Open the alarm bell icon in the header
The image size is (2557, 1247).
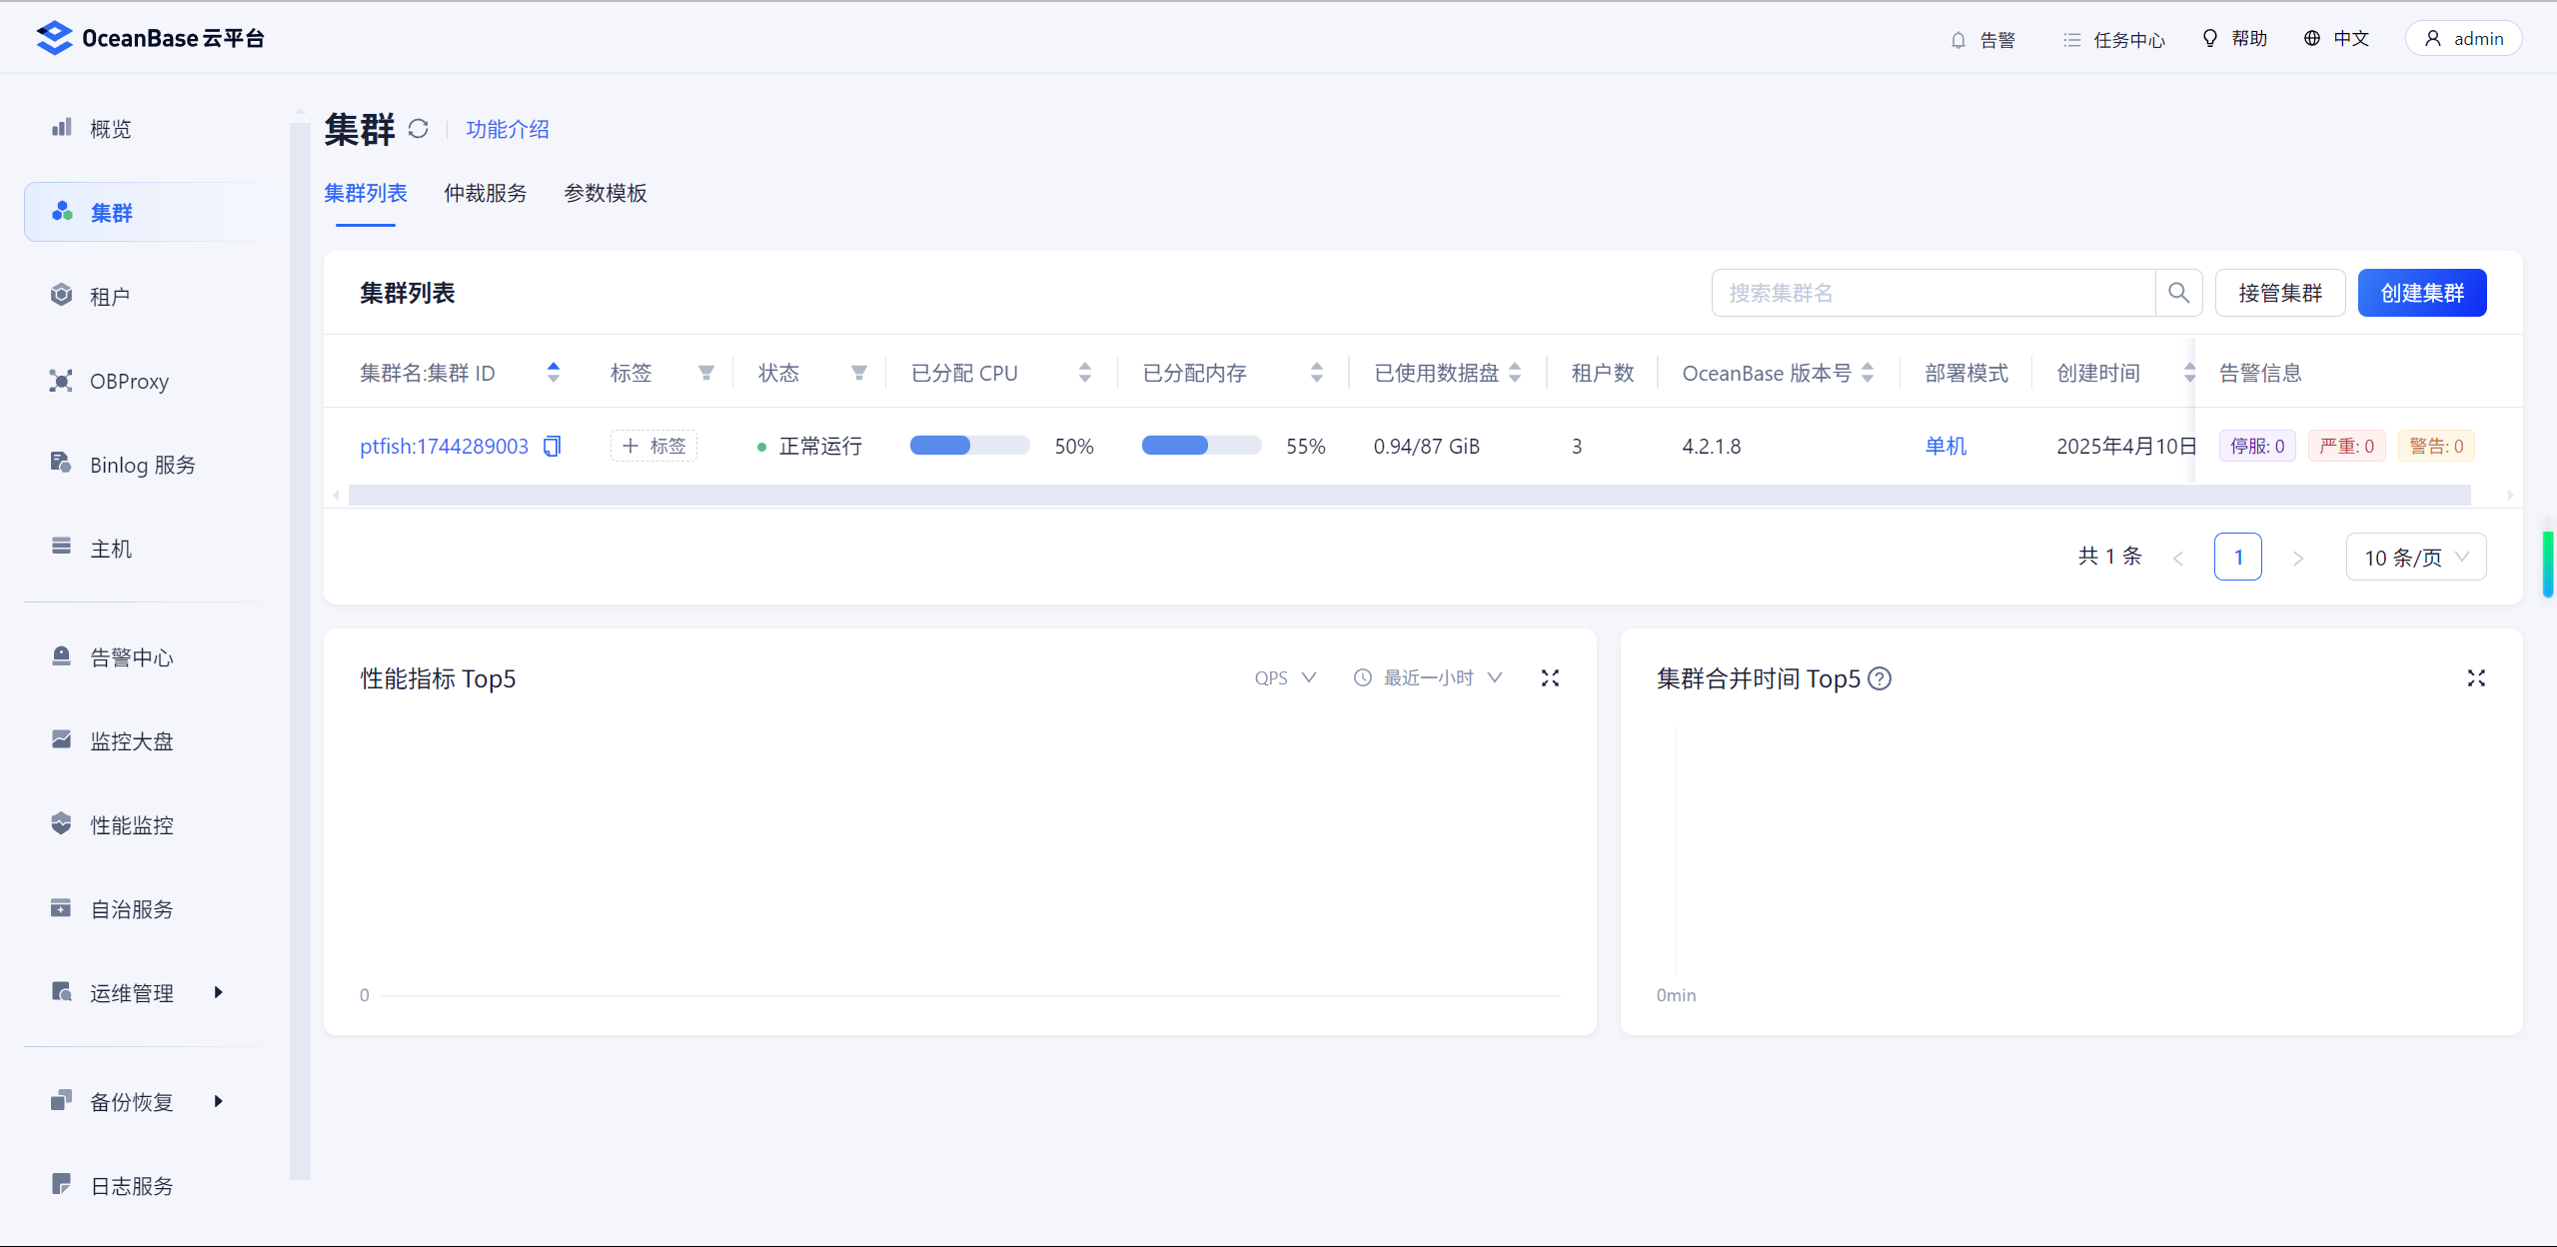1958,40
